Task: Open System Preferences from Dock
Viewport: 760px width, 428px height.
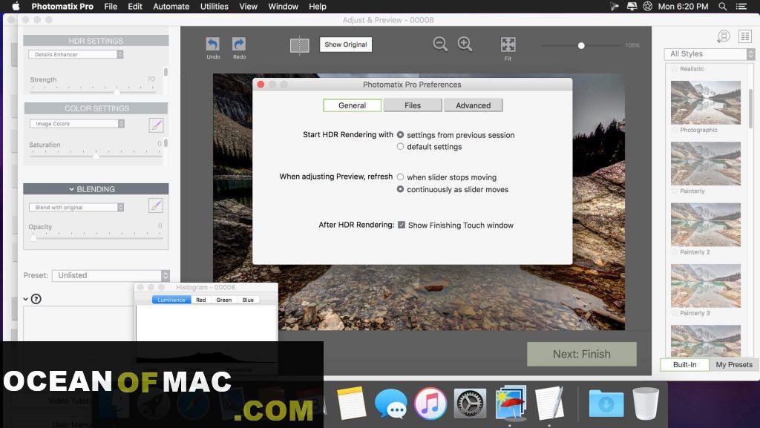Action: pos(470,404)
